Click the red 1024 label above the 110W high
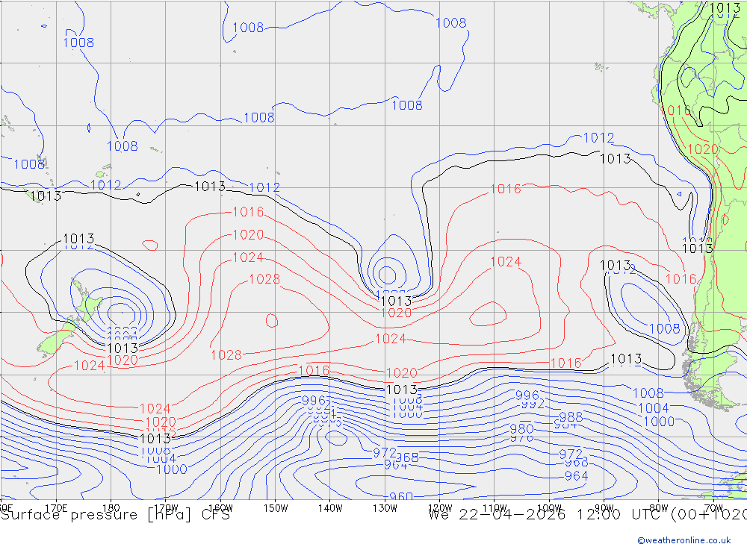747x547 pixels. tap(506, 261)
